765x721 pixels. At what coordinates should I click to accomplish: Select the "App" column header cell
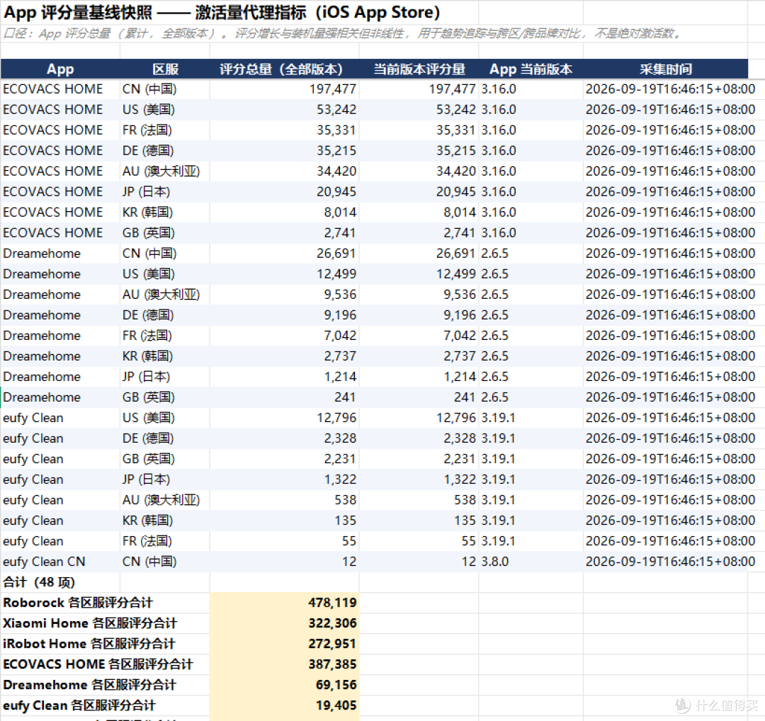[x=60, y=69]
